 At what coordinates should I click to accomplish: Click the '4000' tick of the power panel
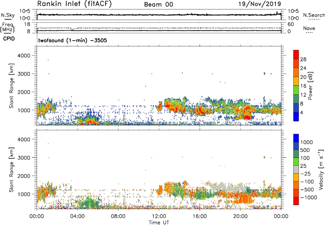24,56
